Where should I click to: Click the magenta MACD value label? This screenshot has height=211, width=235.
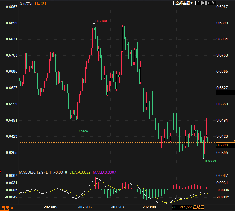pos(104,172)
